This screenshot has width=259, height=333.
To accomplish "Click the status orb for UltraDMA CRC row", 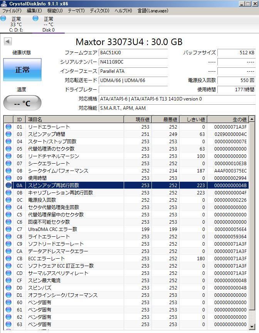I will click(8, 229).
